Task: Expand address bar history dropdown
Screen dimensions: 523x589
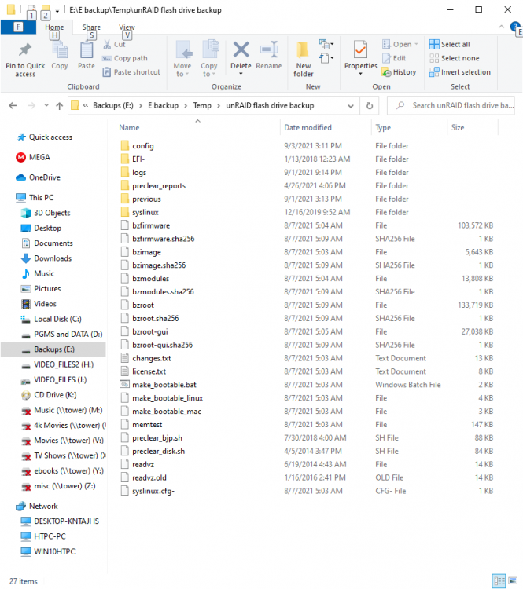Action: tap(351, 106)
